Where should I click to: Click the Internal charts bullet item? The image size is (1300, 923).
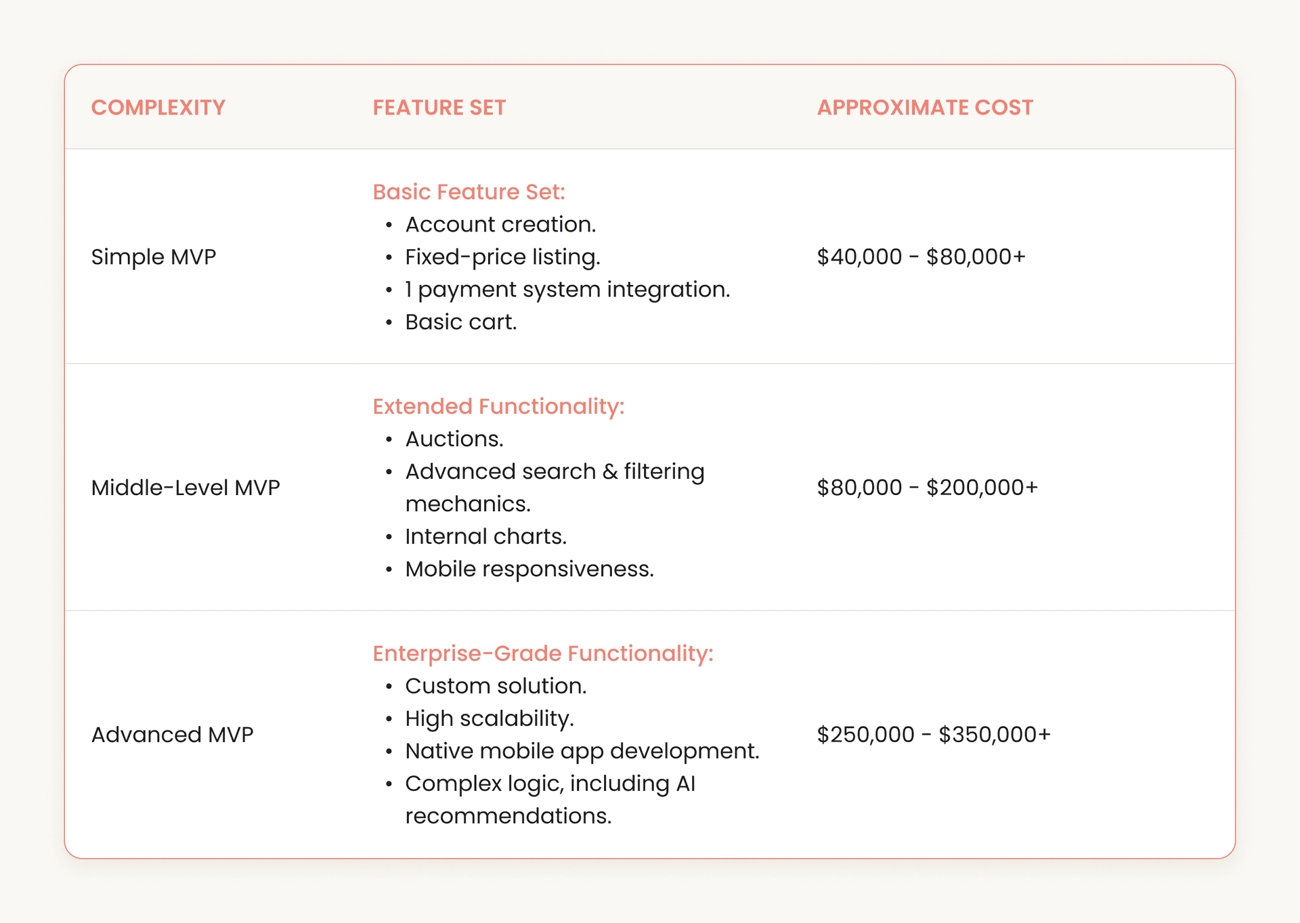(485, 537)
